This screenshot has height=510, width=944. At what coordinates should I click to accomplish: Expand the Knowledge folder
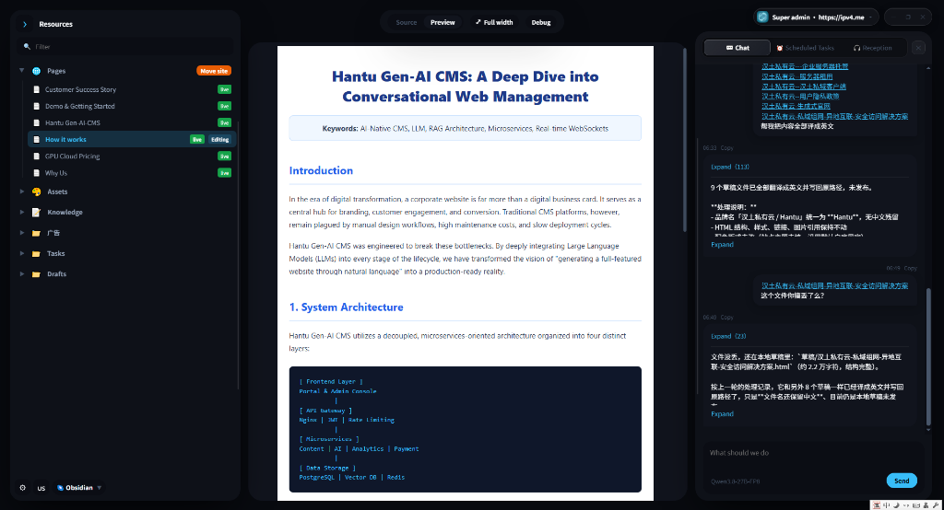[22, 213]
